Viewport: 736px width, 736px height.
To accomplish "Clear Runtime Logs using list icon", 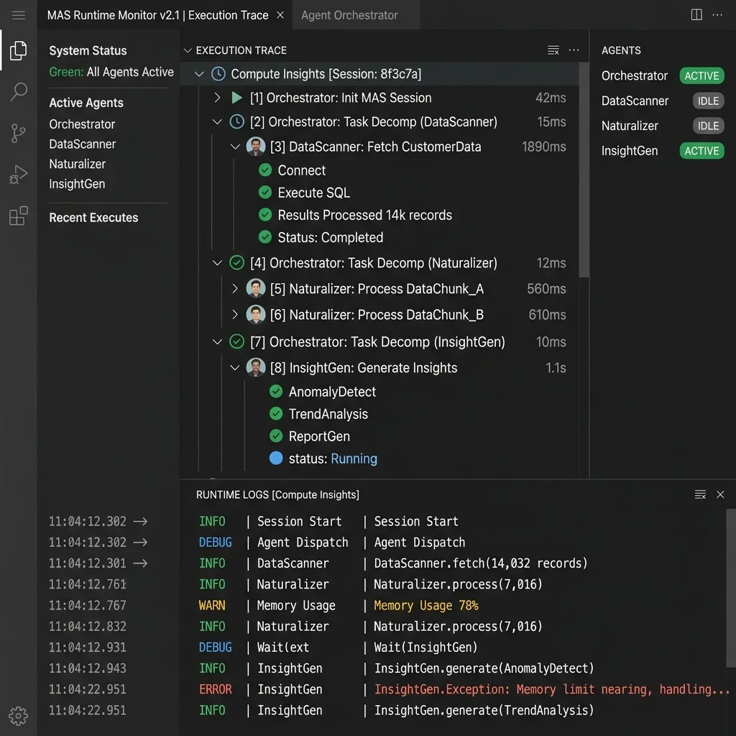I will pyautogui.click(x=700, y=494).
